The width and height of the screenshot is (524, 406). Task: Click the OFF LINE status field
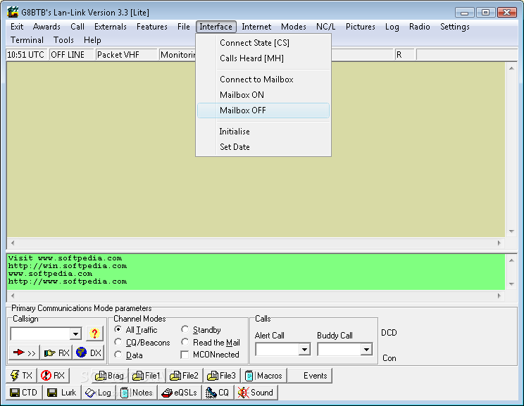(x=72, y=55)
